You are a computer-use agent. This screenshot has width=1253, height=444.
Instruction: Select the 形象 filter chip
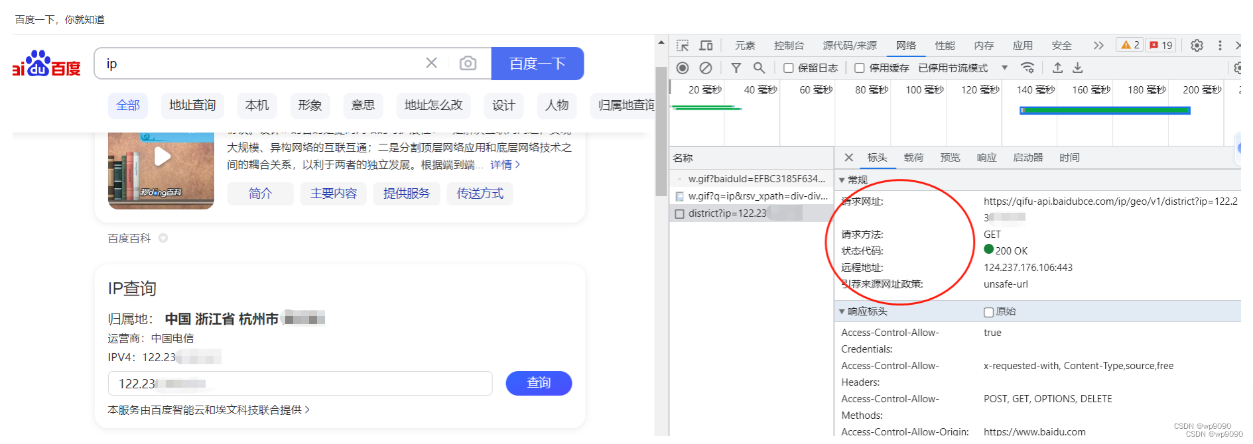click(x=310, y=105)
